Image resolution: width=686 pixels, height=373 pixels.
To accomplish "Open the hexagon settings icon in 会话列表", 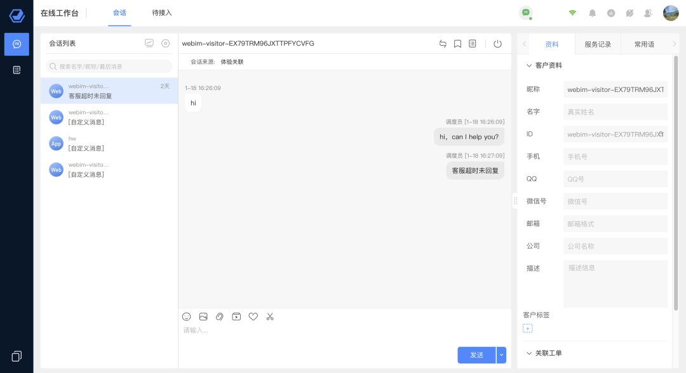I will (x=165, y=43).
